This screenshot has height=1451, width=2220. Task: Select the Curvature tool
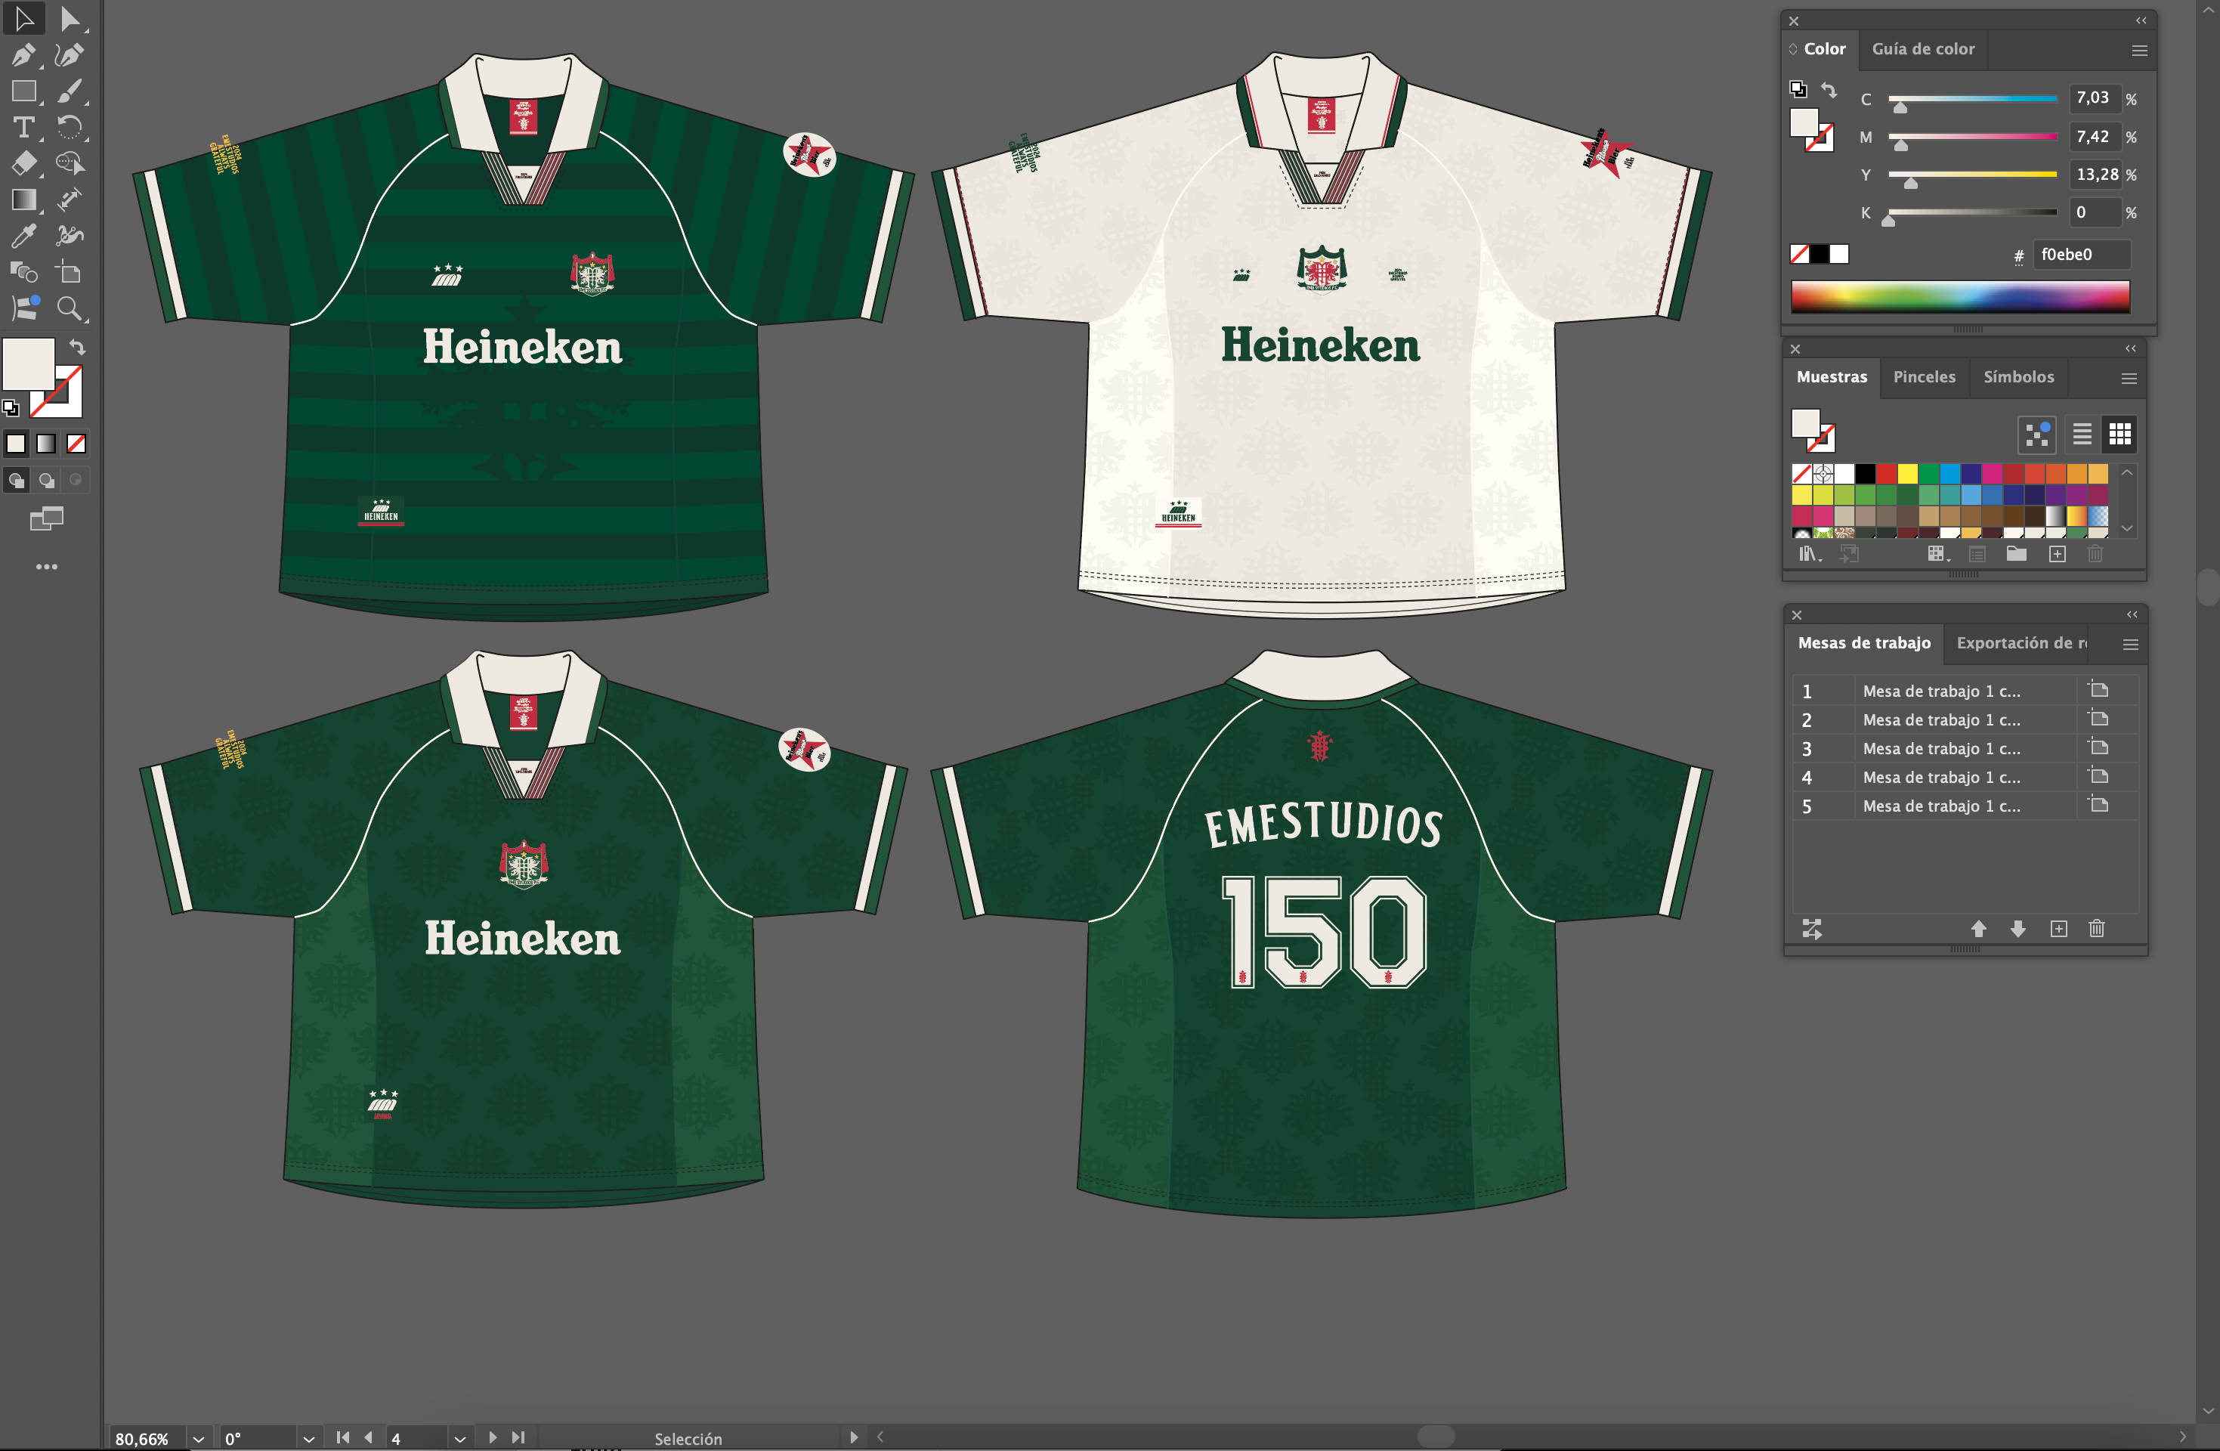pos(70,55)
